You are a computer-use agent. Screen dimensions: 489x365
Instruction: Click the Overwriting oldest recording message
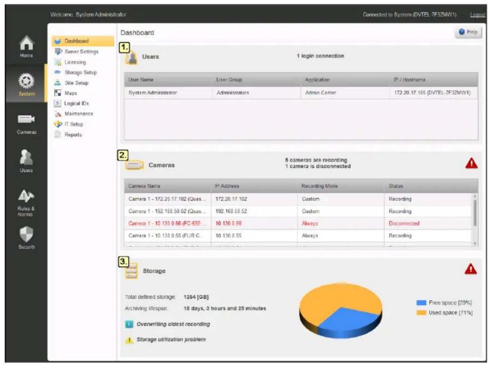(x=173, y=324)
